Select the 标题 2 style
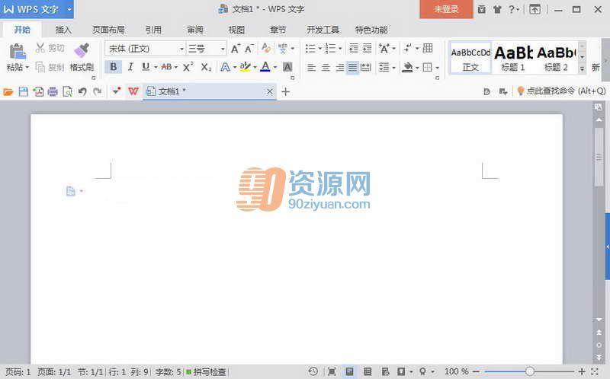Viewport: 610px width, 379px height. (x=557, y=59)
